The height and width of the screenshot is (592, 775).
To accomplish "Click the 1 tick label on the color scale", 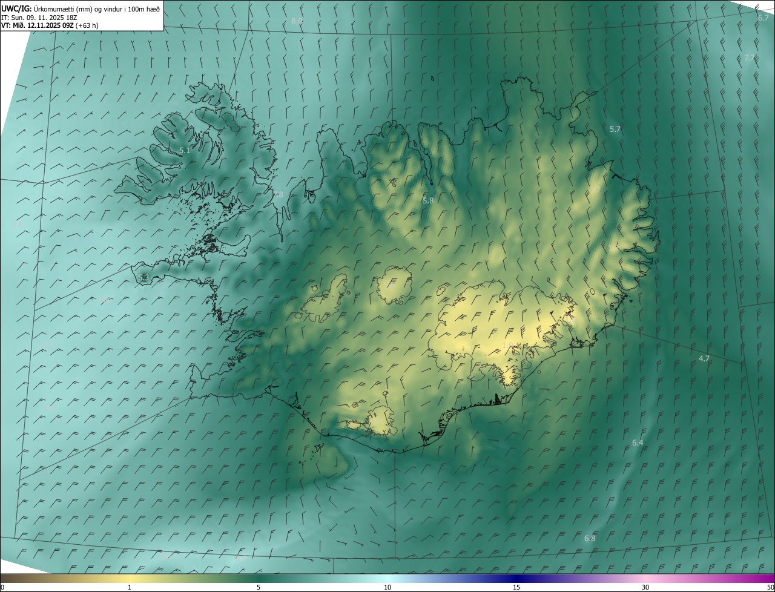I will click(x=130, y=588).
